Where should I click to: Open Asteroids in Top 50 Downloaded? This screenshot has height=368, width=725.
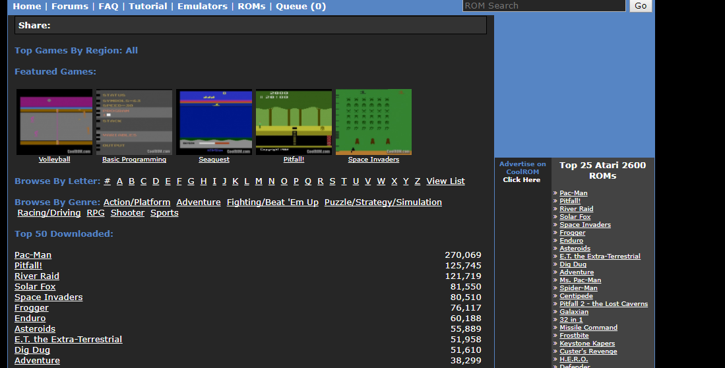[35, 328]
